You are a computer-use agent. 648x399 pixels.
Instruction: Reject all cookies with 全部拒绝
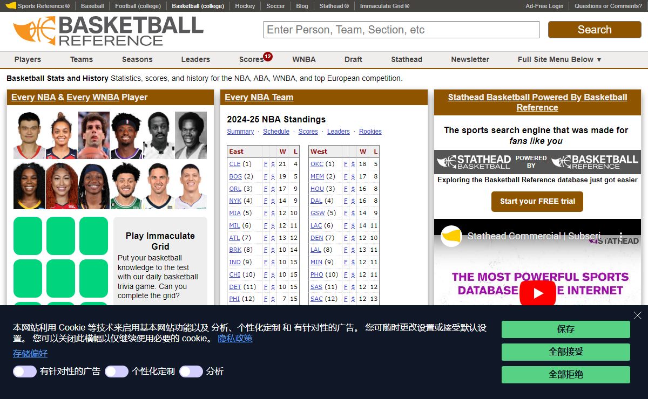[x=566, y=374]
